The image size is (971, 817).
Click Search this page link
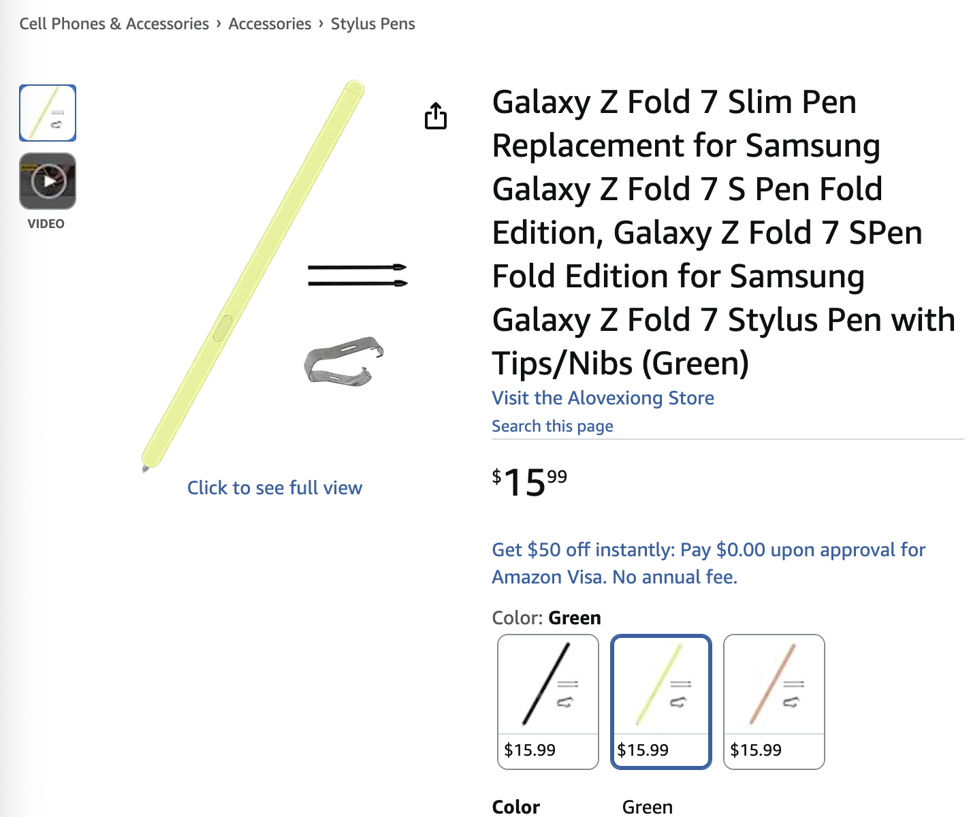pyautogui.click(x=552, y=426)
